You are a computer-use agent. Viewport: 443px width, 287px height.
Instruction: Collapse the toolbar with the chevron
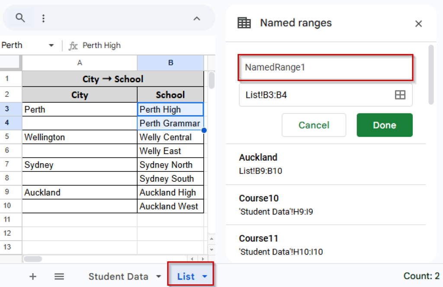pos(197,18)
